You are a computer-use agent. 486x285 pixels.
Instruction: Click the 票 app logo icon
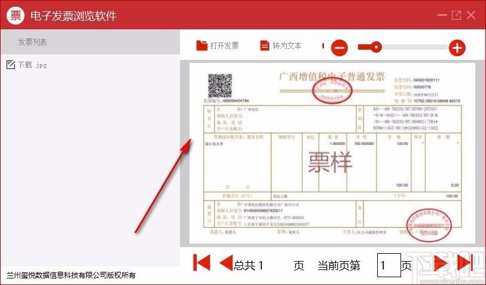(x=16, y=15)
